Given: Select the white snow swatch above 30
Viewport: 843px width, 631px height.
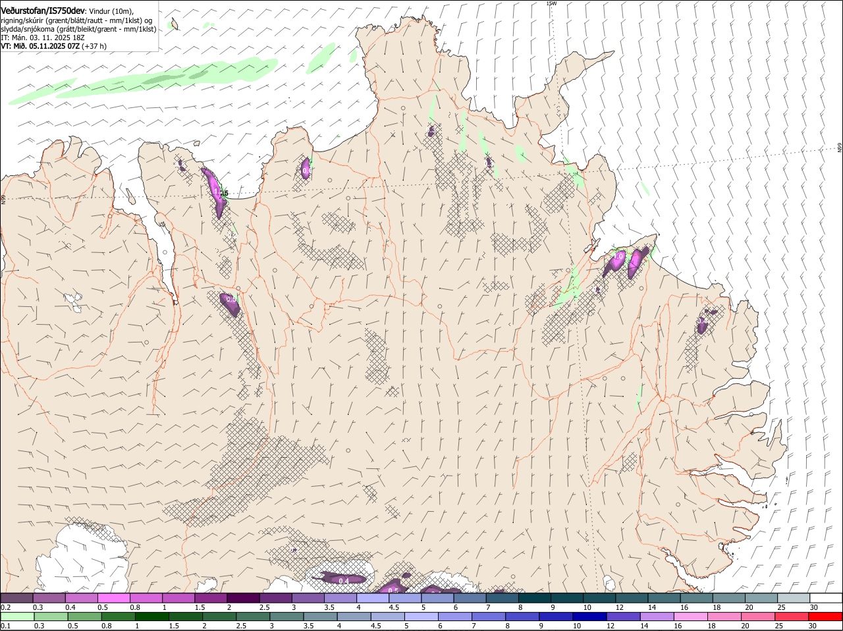Looking at the screenshot, I should click(827, 597).
